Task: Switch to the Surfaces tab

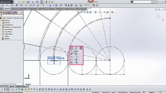Action: tap(15, 9)
